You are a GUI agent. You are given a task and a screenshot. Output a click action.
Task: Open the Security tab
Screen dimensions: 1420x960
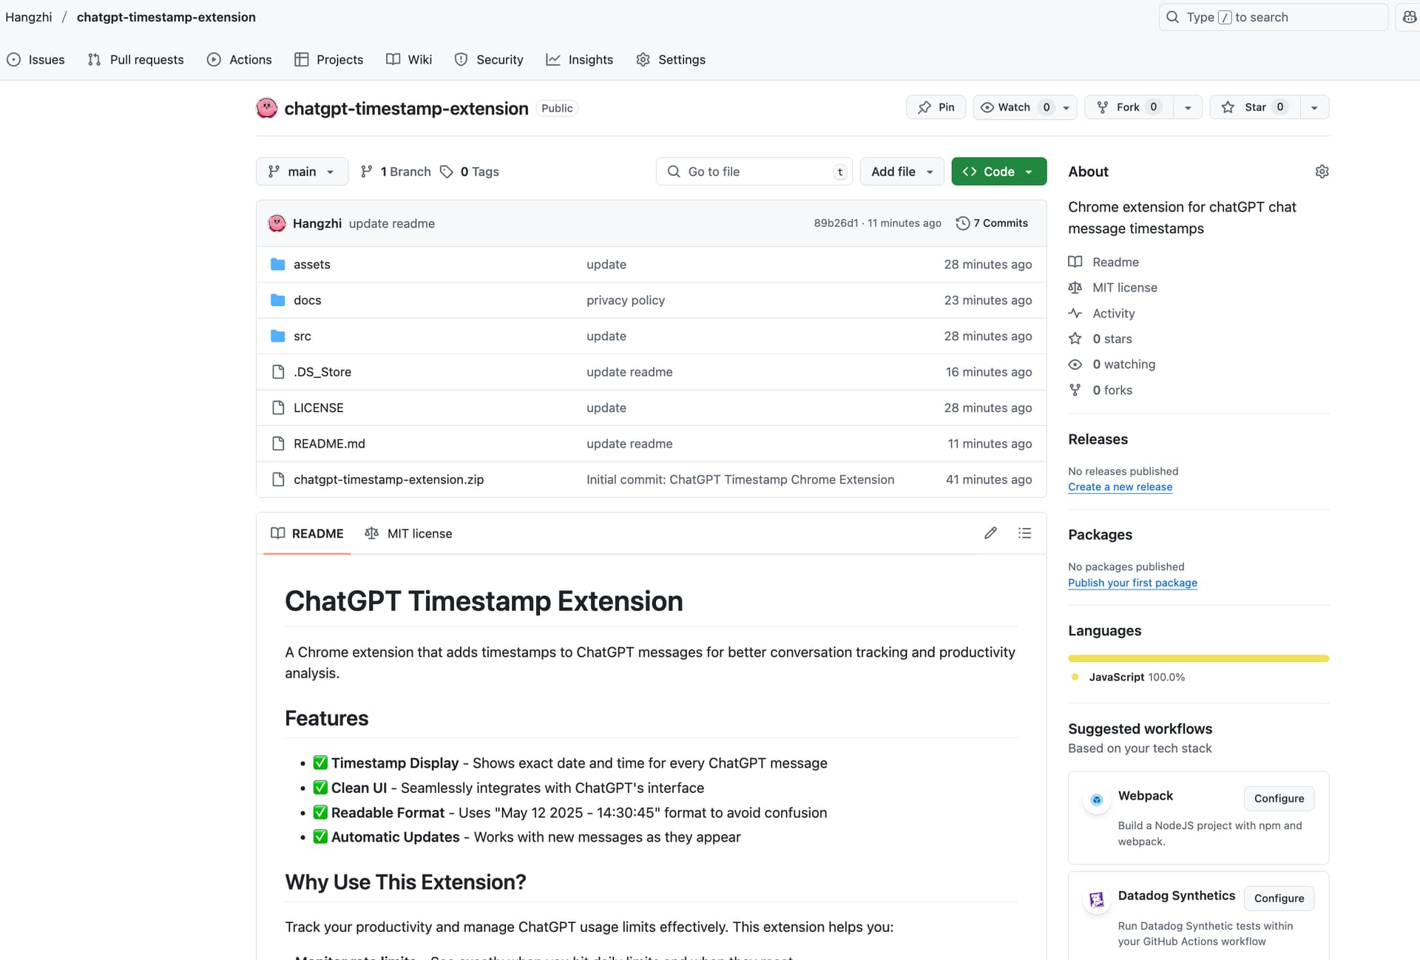(489, 60)
